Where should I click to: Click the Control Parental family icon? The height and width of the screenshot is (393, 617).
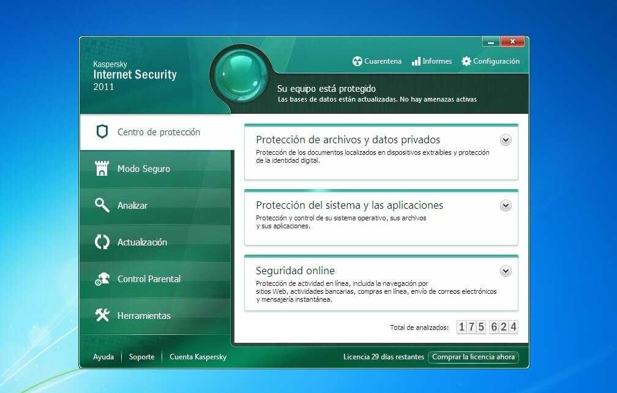pyautogui.click(x=102, y=279)
